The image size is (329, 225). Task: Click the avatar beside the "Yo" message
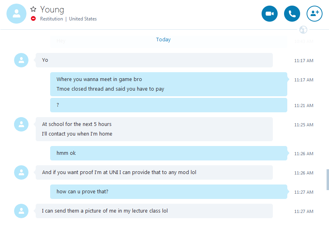pos(21,60)
